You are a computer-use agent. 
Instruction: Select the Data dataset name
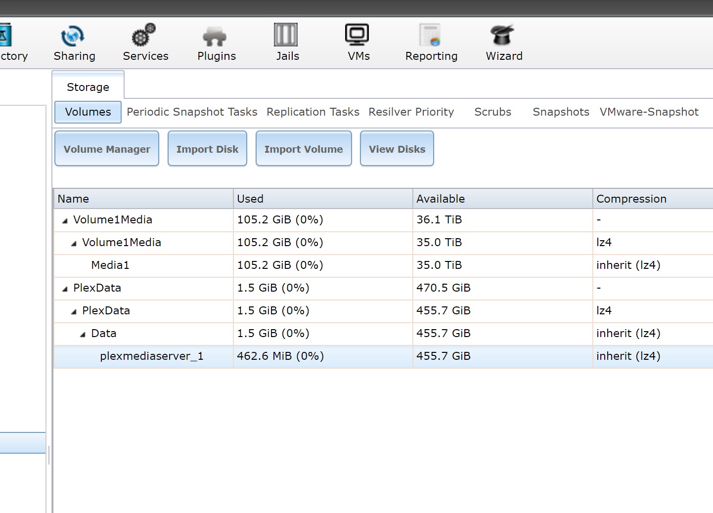104,333
